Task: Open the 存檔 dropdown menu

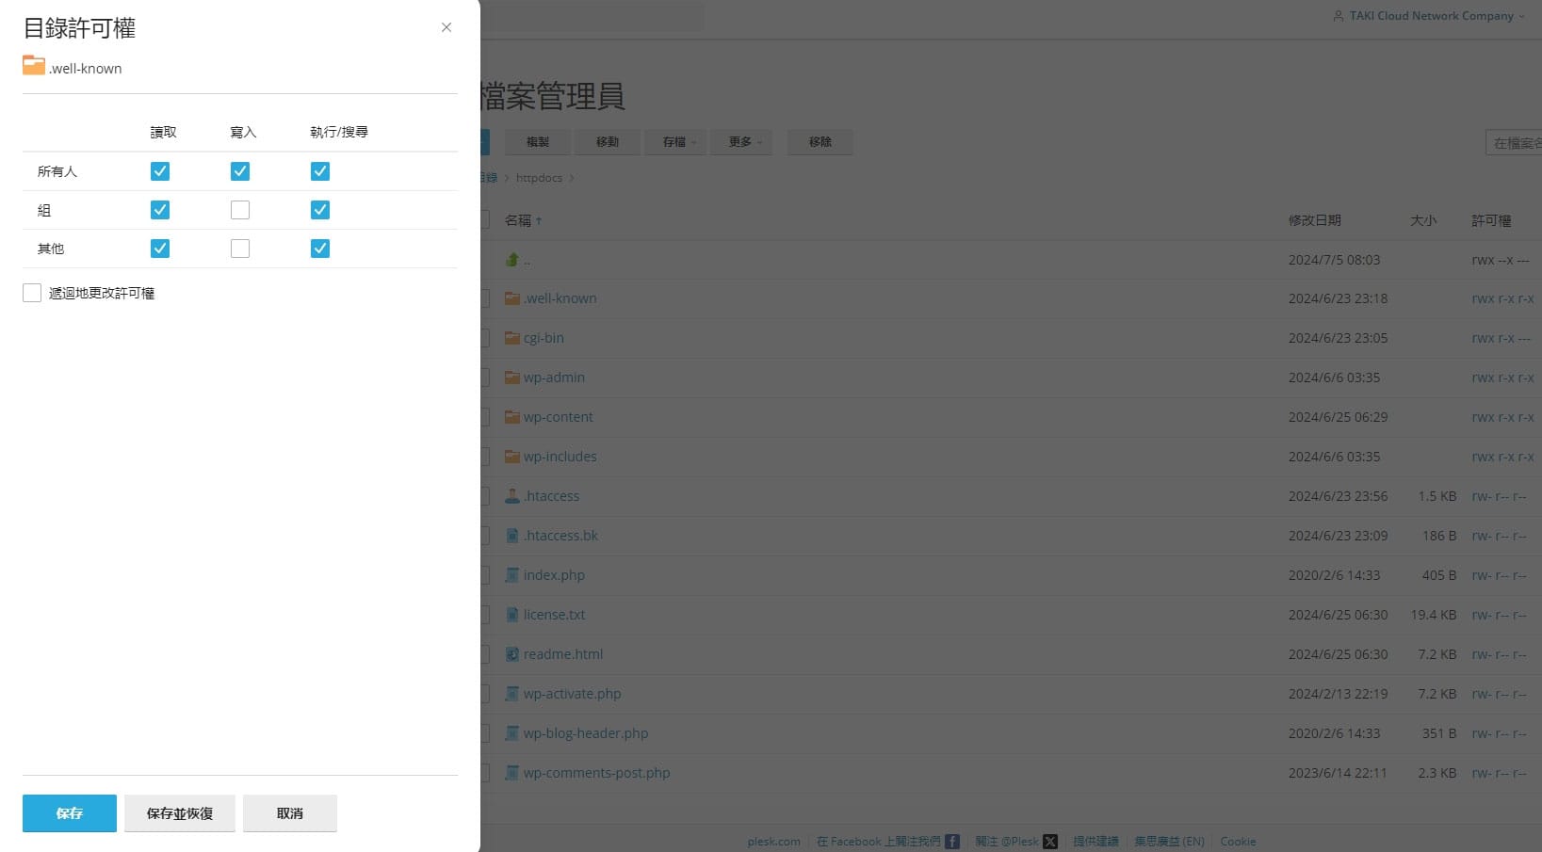Action: [x=675, y=141]
